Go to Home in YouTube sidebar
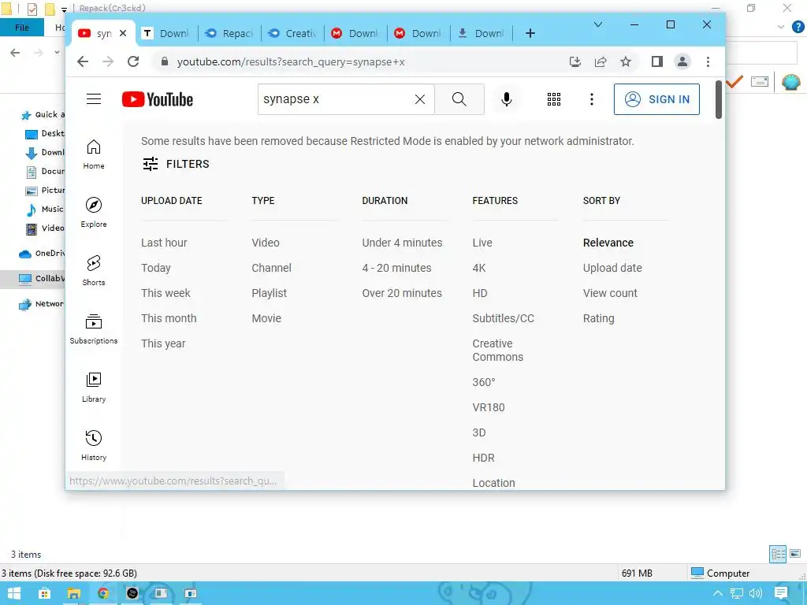Image resolution: width=807 pixels, height=605 pixels. point(94,154)
